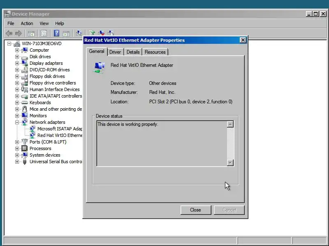Switch to the Resources tab

(155, 52)
